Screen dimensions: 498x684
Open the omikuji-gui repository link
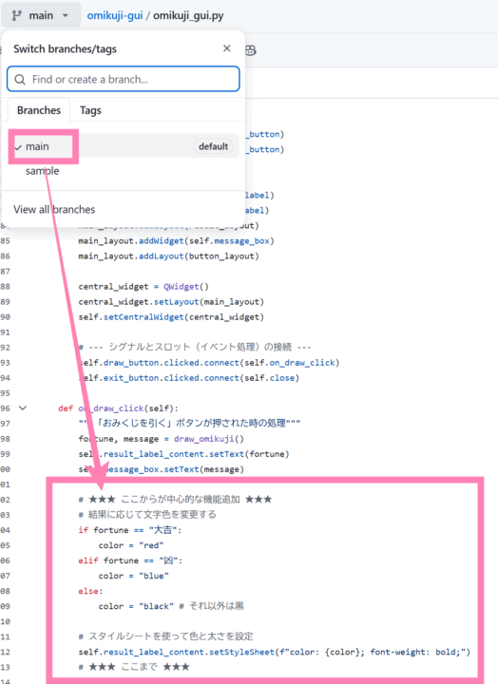point(115,16)
